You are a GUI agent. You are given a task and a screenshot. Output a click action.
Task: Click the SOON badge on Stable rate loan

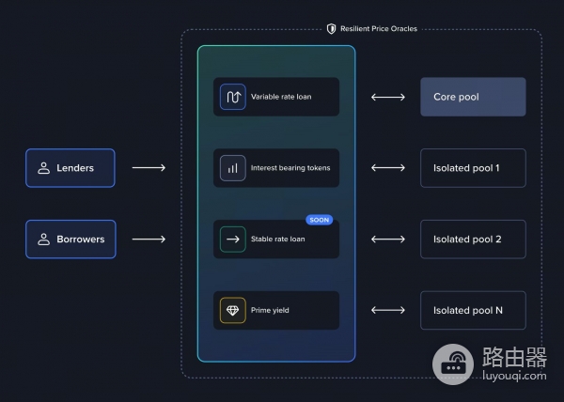[319, 220]
